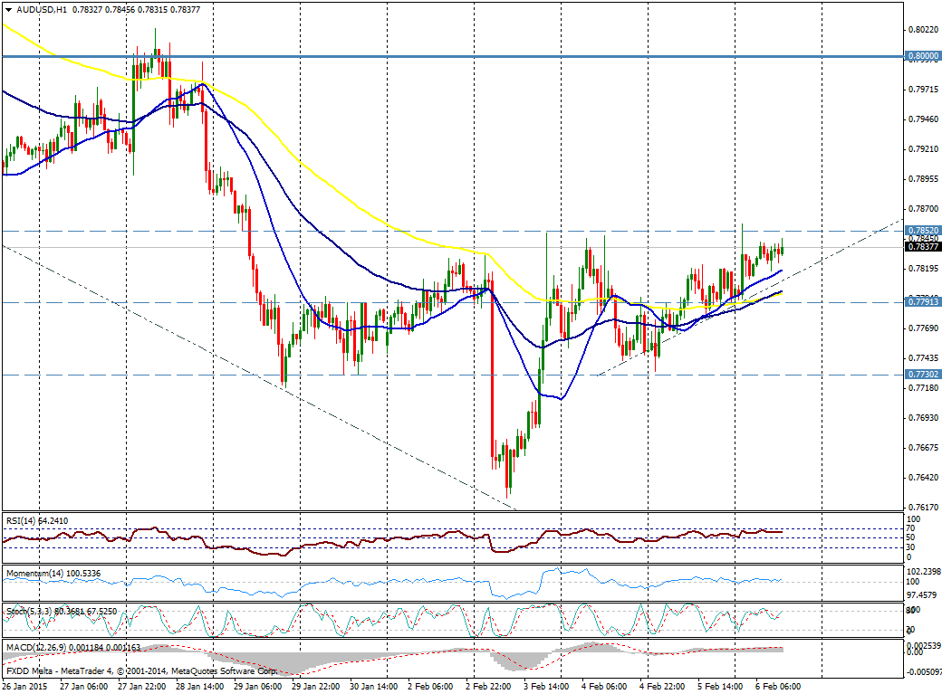The height and width of the screenshot is (694, 942).
Task: Click the dropdown arrow beside AUDUSD,H1
Action: (x=8, y=10)
